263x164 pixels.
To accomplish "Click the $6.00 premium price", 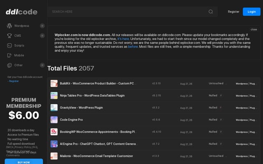I will click(24, 115).
